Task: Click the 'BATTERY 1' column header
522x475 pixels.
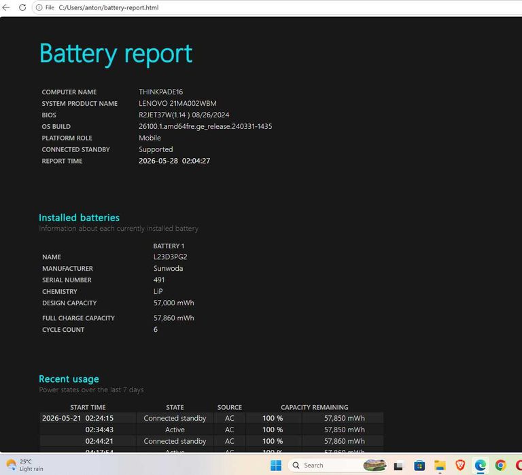Action: pos(169,246)
